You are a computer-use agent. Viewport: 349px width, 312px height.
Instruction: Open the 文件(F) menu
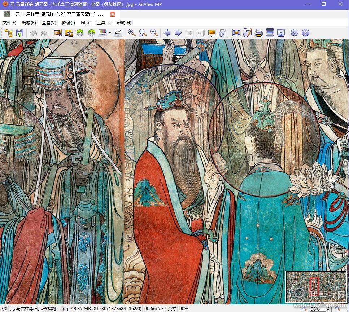tap(9, 23)
